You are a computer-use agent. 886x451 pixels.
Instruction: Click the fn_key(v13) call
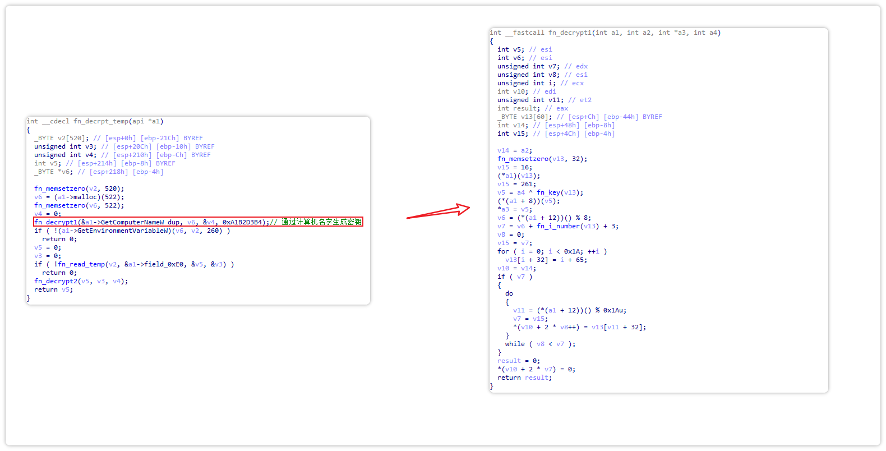click(x=560, y=192)
